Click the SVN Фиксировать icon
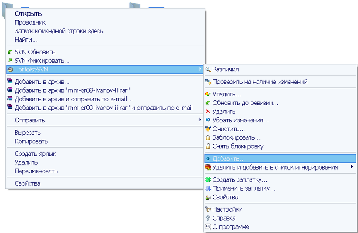 (10, 61)
